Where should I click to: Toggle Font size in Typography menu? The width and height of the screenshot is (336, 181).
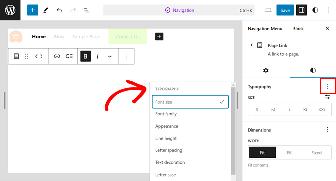tap(190, 102)
